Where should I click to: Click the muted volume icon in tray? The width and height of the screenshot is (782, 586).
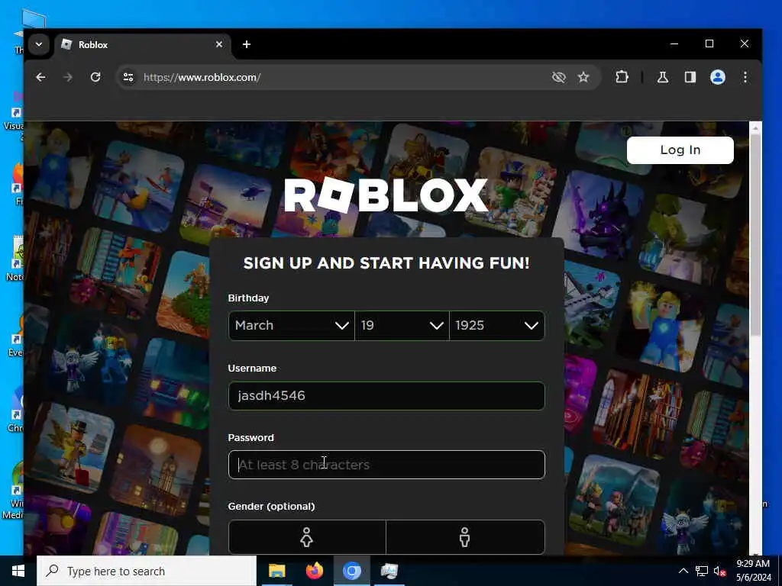tap(719, 571)
